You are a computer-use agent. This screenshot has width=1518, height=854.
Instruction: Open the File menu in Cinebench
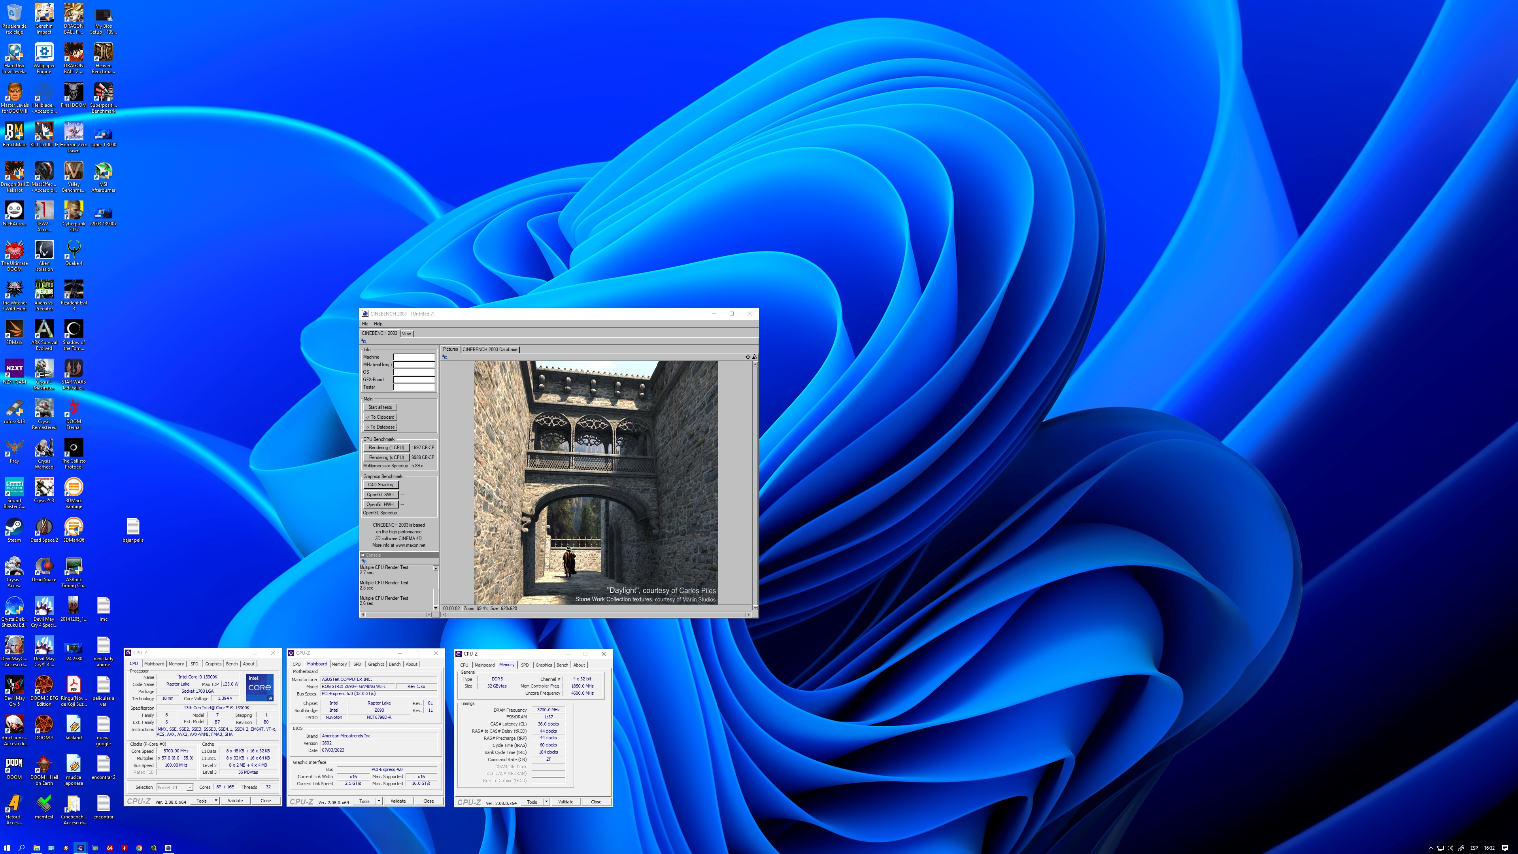pyautogui.click(x=365, y=324)
